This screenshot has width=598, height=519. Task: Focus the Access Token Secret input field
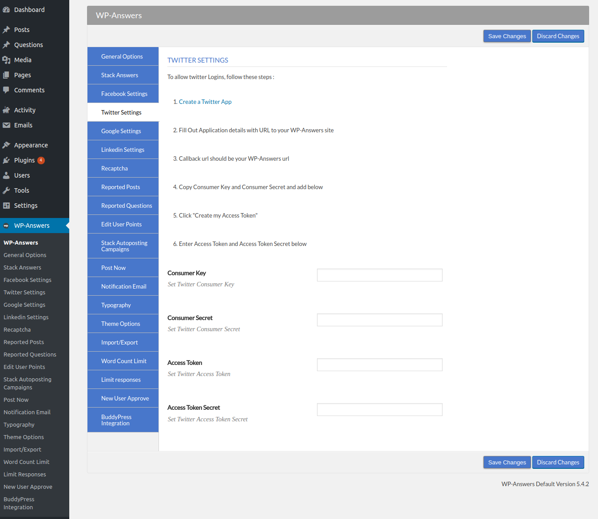pyautogui.click(x=380, y=409)
